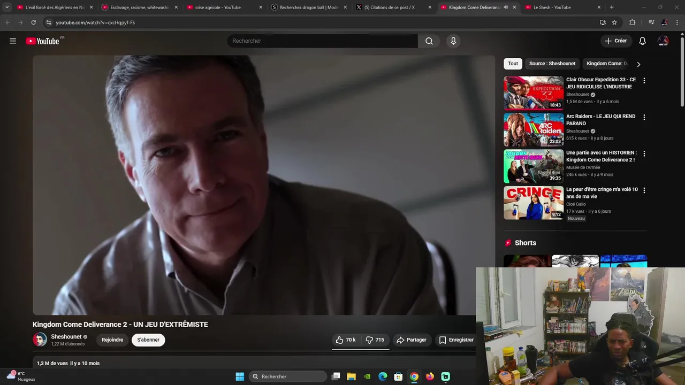Click the Créer button
Viewport: 685px width, 385px height.
[616, 41]
